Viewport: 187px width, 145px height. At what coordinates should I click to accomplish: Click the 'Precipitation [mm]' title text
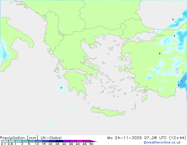click(19, 138)
